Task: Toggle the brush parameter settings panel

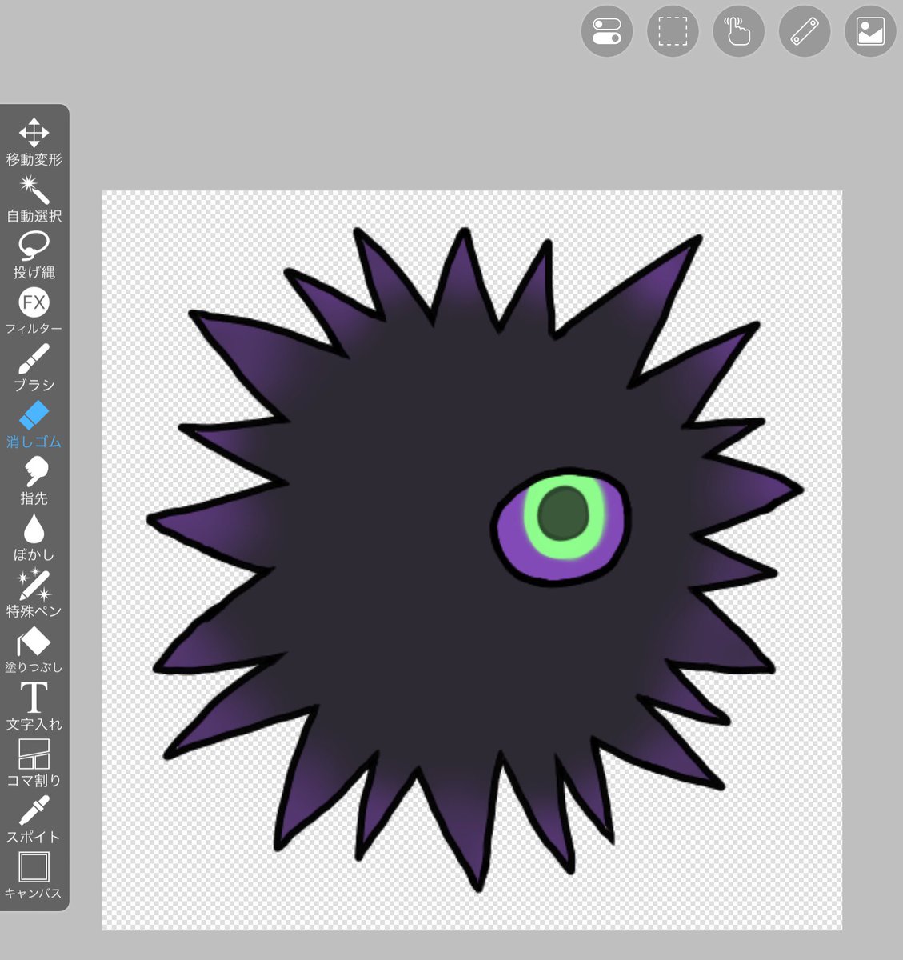Action: 606,32
